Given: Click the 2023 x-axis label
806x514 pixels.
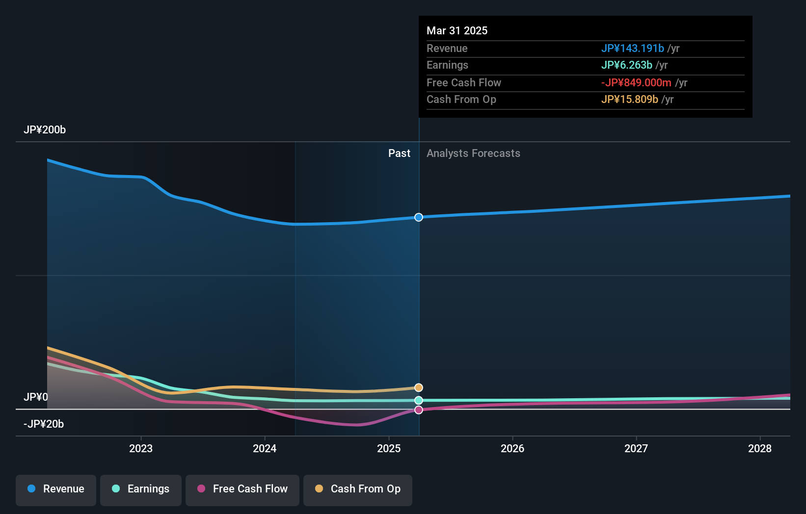Looking at the screenshot, I should 141,448.
